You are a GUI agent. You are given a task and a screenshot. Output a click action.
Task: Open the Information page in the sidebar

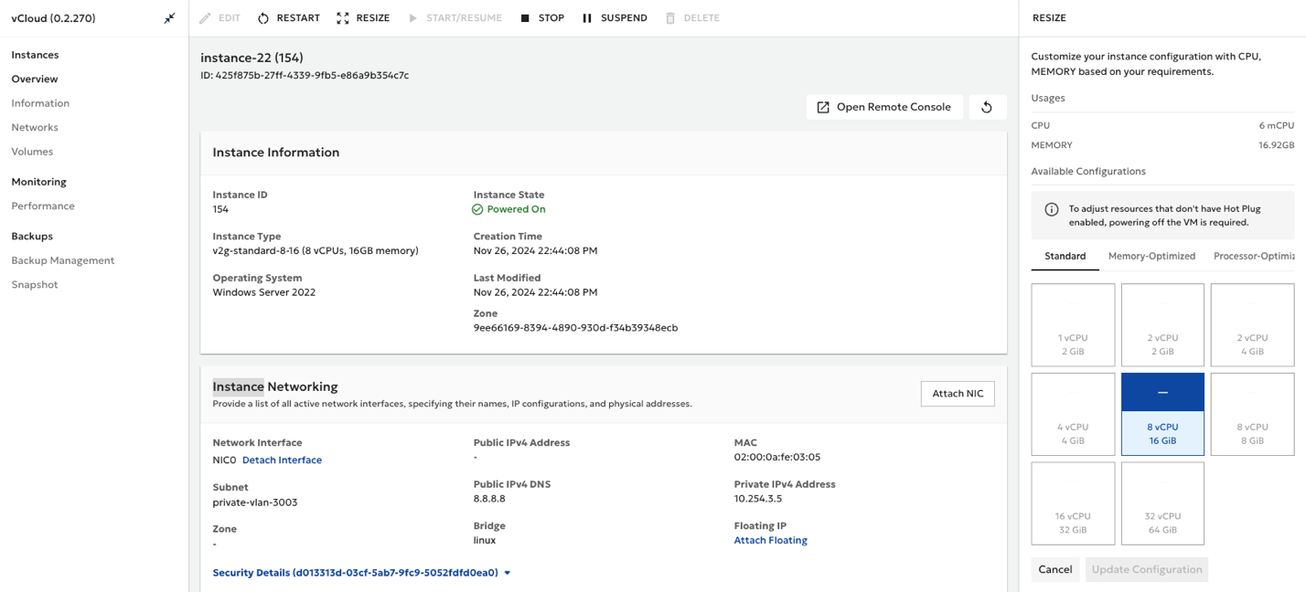40,103
